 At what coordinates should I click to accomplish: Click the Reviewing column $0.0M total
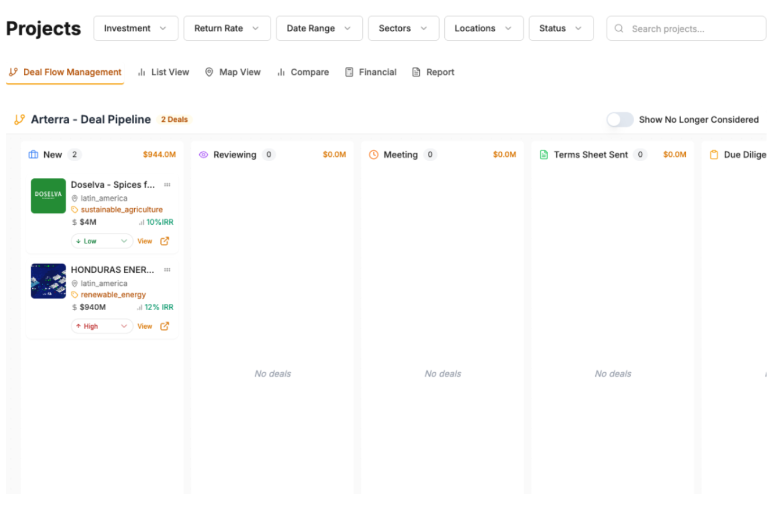335,155
